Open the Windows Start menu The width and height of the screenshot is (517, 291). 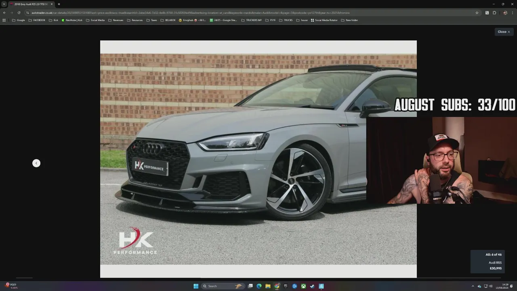pyautogui.click(x=196, y=286)
